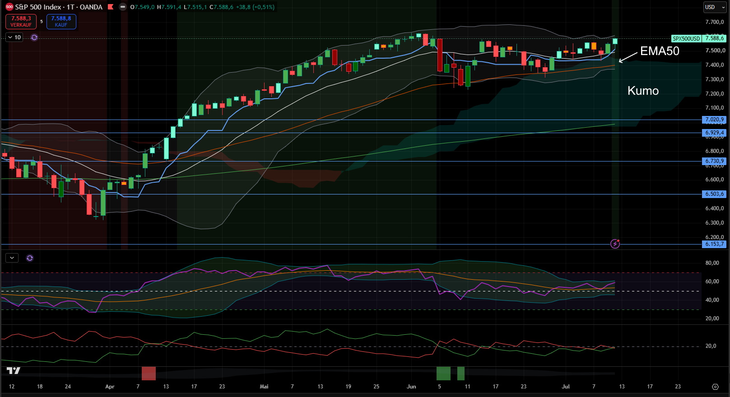This screenshot has width=730, height=397.
Task: Select the 7.020,9 horizontal line label
Action: pos(714,120)
